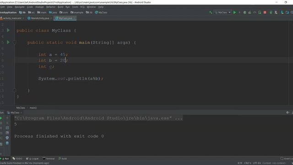Open Run panel settings gear icon
Image resolution: width=293 pixels, height=165 pixels.
click(288, 112)
